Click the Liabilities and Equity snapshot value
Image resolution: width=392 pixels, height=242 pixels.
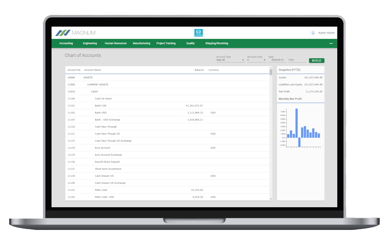(313, 84)
